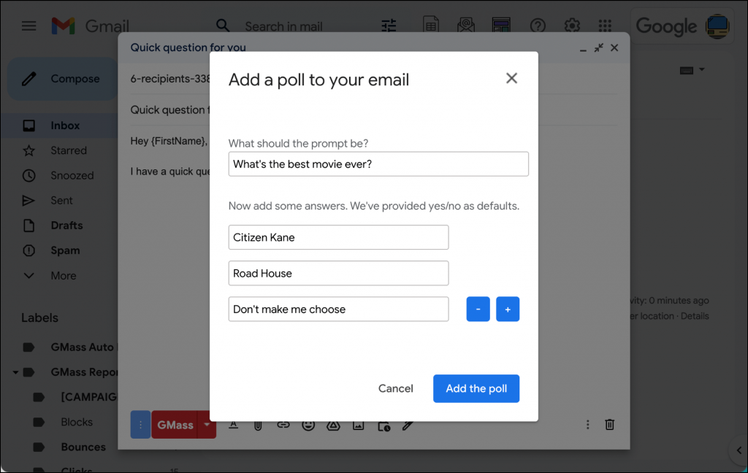
Task: Insert a file from Google Drive
Action: pyautogui.click(x=333, y=424)
